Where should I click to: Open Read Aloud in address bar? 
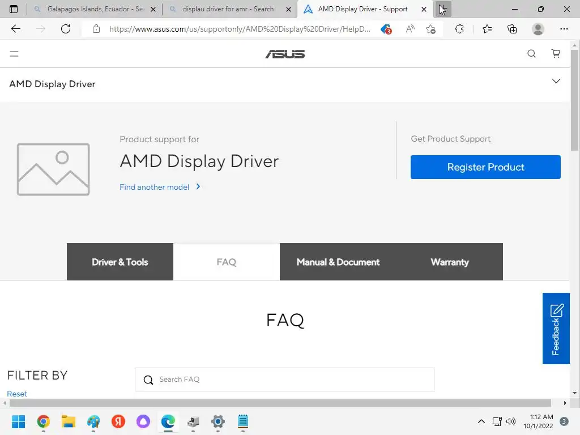click(x=410, y=29)
